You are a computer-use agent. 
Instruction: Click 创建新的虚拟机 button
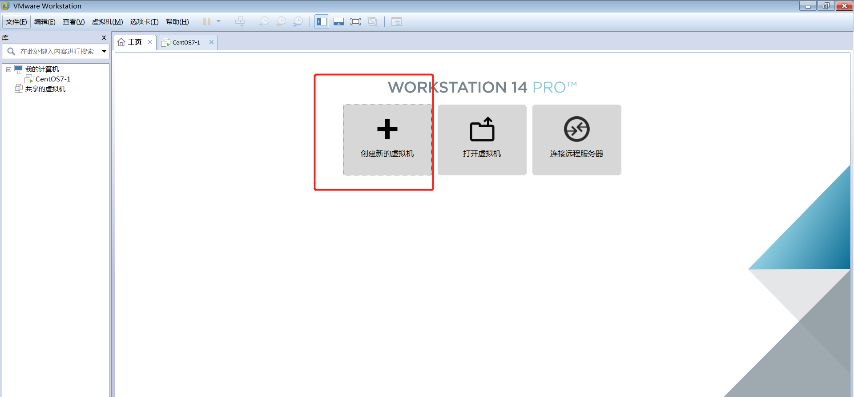pyautogui.click(x=387, y=140)
